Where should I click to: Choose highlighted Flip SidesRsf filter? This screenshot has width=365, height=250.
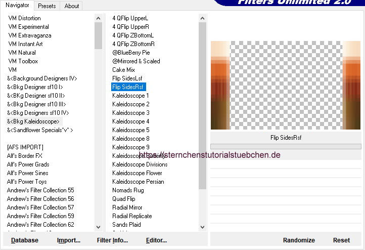pyautogui.click(x=128, y=87)
